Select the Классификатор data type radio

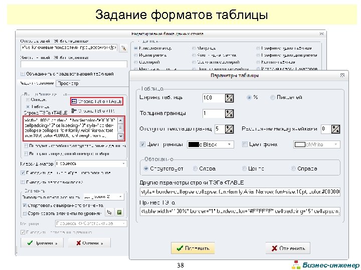point(136,48)
